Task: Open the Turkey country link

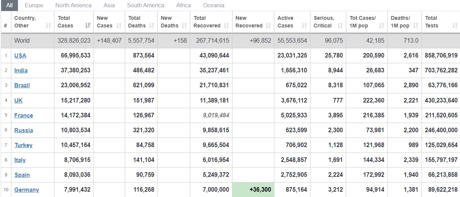Action: (x=24, y=145)
